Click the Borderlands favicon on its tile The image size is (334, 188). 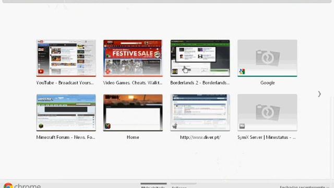click(x=175, y=72)
